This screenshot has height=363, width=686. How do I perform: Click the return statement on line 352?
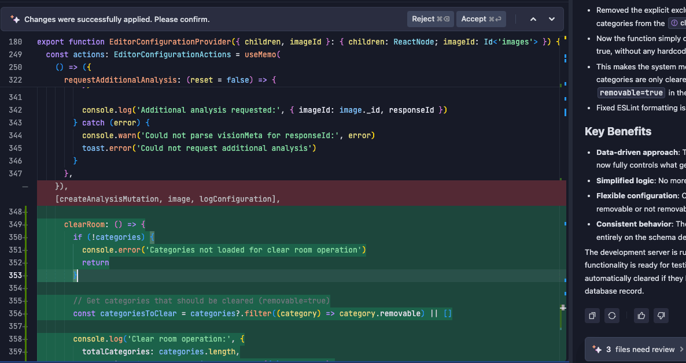tap(95, 262)
